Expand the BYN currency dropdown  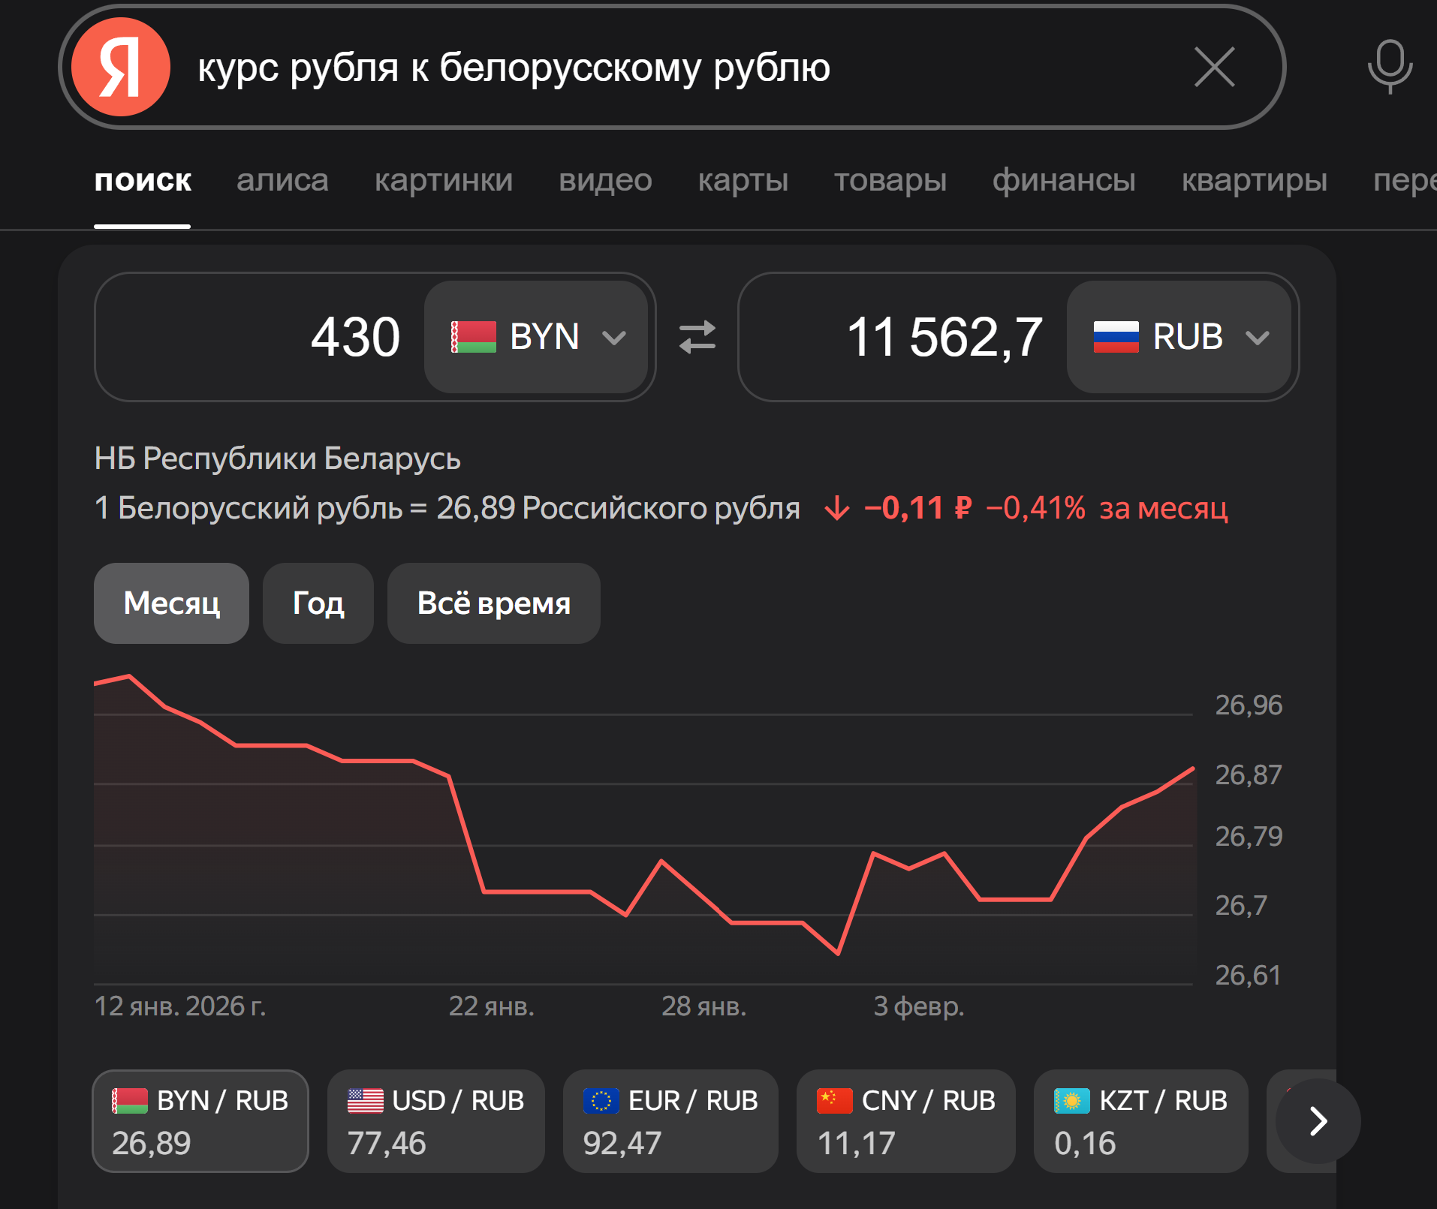tap(536, 337)
